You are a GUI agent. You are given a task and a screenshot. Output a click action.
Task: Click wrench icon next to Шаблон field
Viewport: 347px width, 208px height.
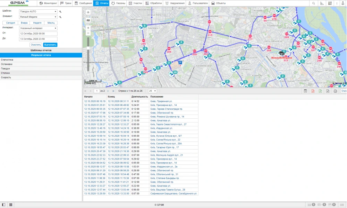pos(60,11)
